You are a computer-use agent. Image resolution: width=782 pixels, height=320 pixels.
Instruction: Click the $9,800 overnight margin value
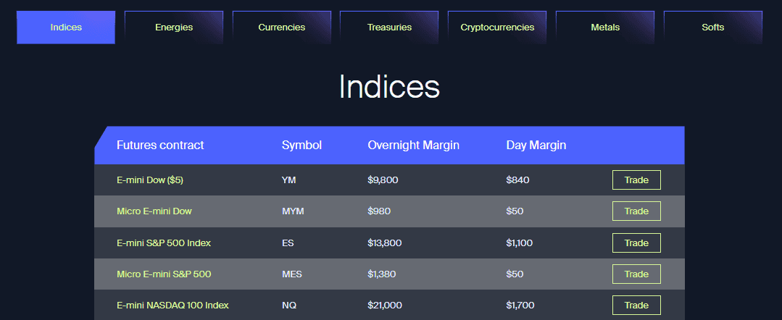click(x=383, y=180)
